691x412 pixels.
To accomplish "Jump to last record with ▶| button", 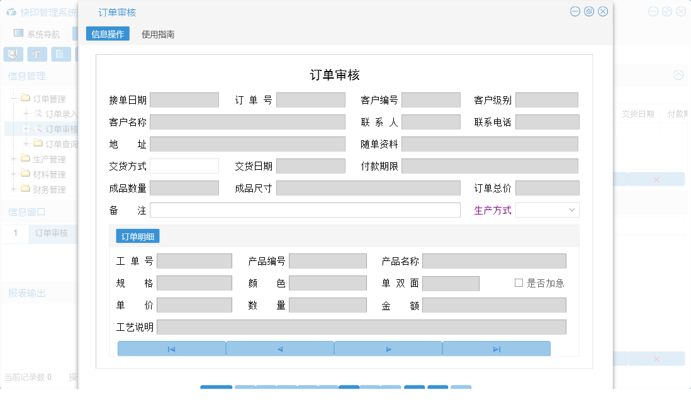I will [x=497, y=348].
